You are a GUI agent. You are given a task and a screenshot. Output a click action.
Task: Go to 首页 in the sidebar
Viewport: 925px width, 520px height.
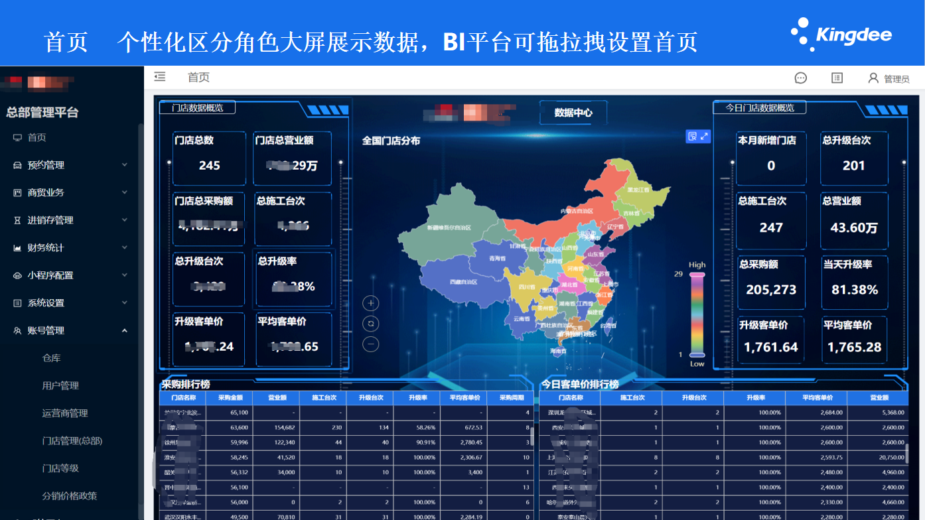(x=36, y=138)
